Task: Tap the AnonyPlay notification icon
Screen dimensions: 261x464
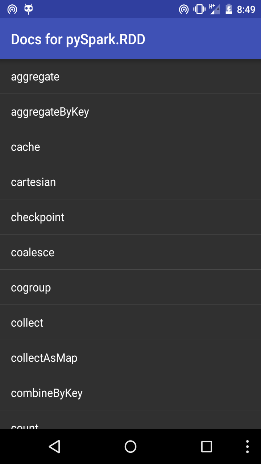Action: 13,9
